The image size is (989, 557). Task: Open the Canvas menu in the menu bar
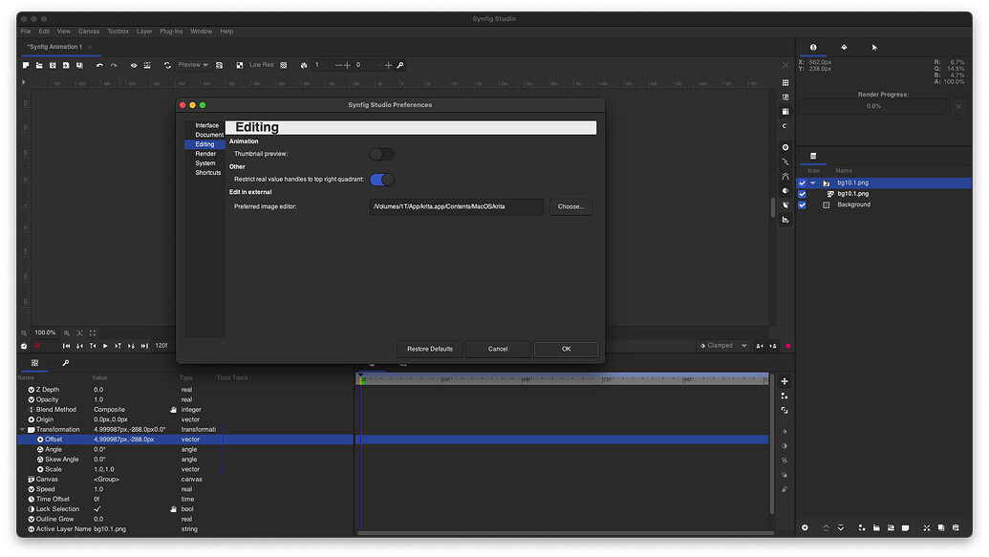point(89,31)
